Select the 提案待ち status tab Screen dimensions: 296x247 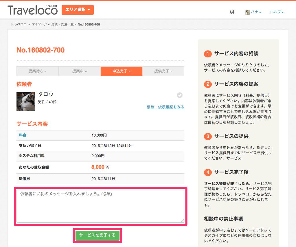pos(38,71)
